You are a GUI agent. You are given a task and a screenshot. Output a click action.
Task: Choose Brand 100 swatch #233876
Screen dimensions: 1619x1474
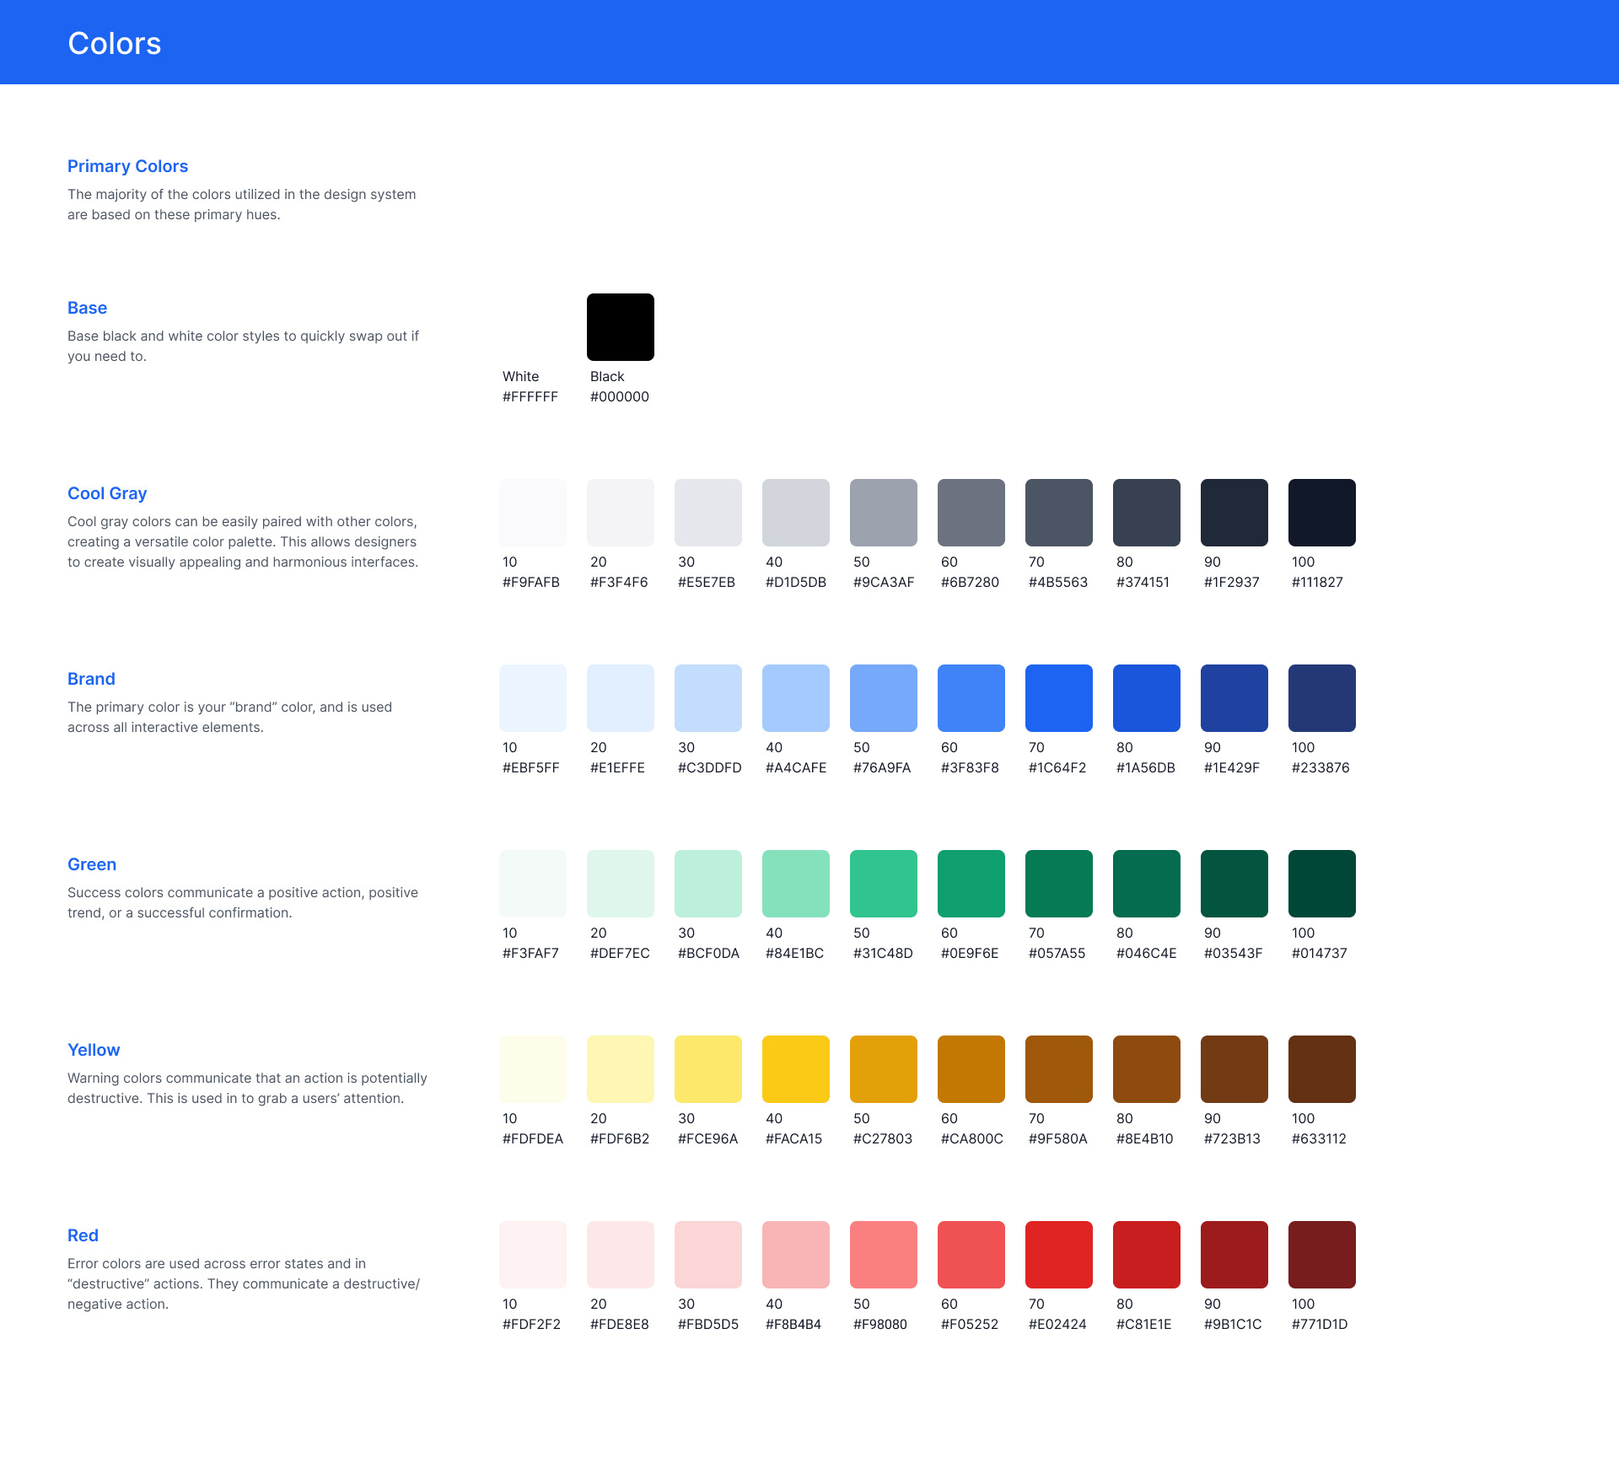click(x=1321, y=698)
